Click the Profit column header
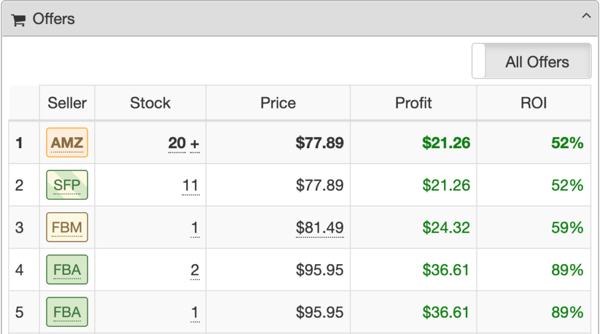The image size is (600, 334). [413, 103]
